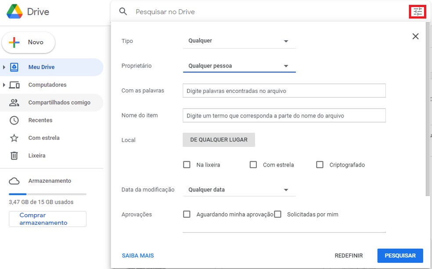Click the Computadores devices icon
The width and height of the screenshot is (432, 269).
pos(14,85)
